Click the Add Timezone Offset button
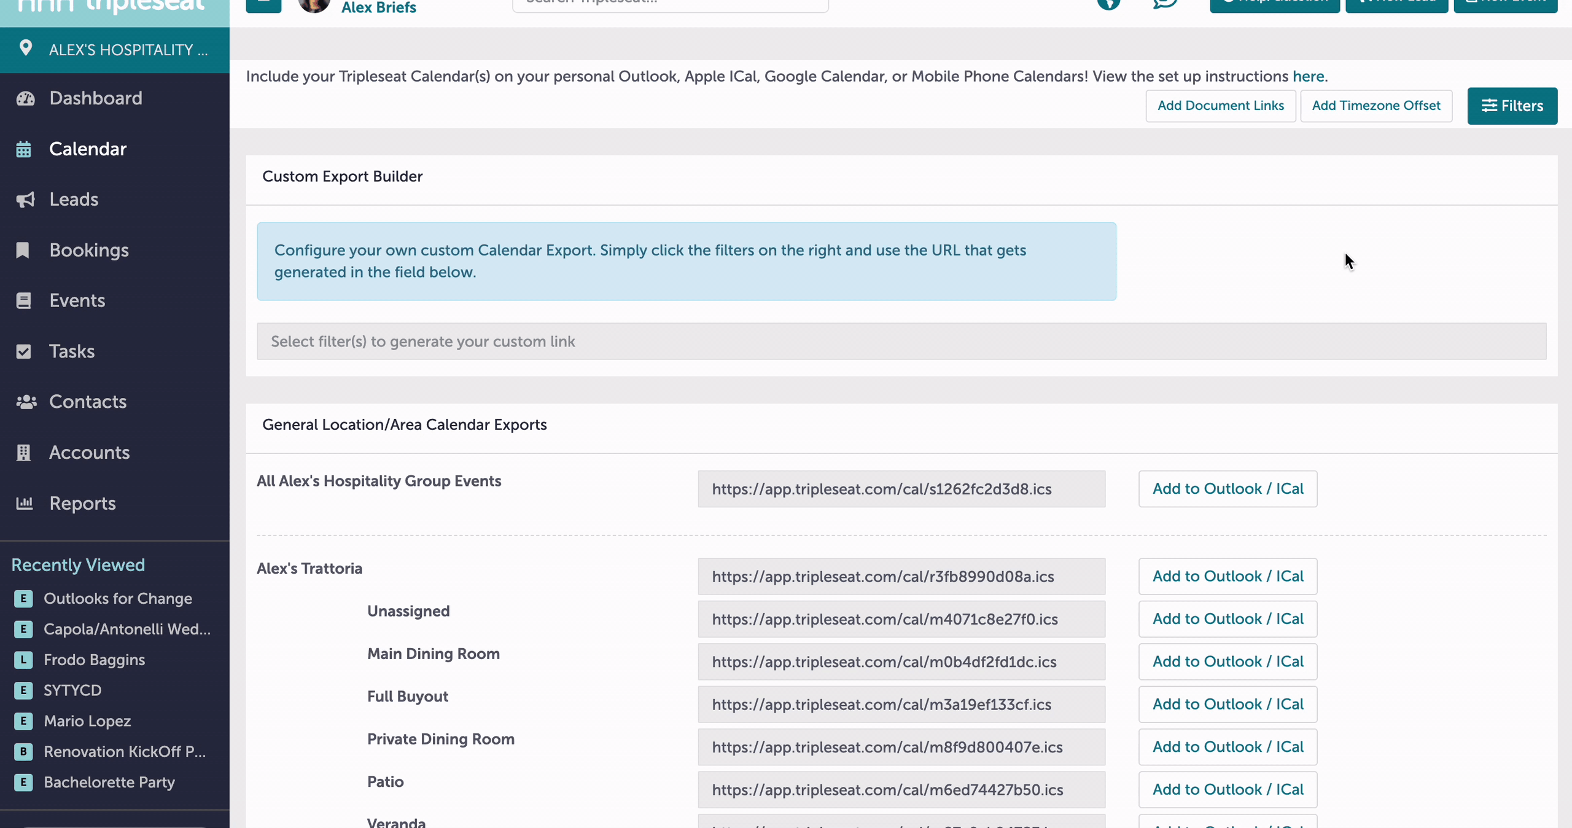Viewport: 1572px width, 828px height. pos(1376,106)
